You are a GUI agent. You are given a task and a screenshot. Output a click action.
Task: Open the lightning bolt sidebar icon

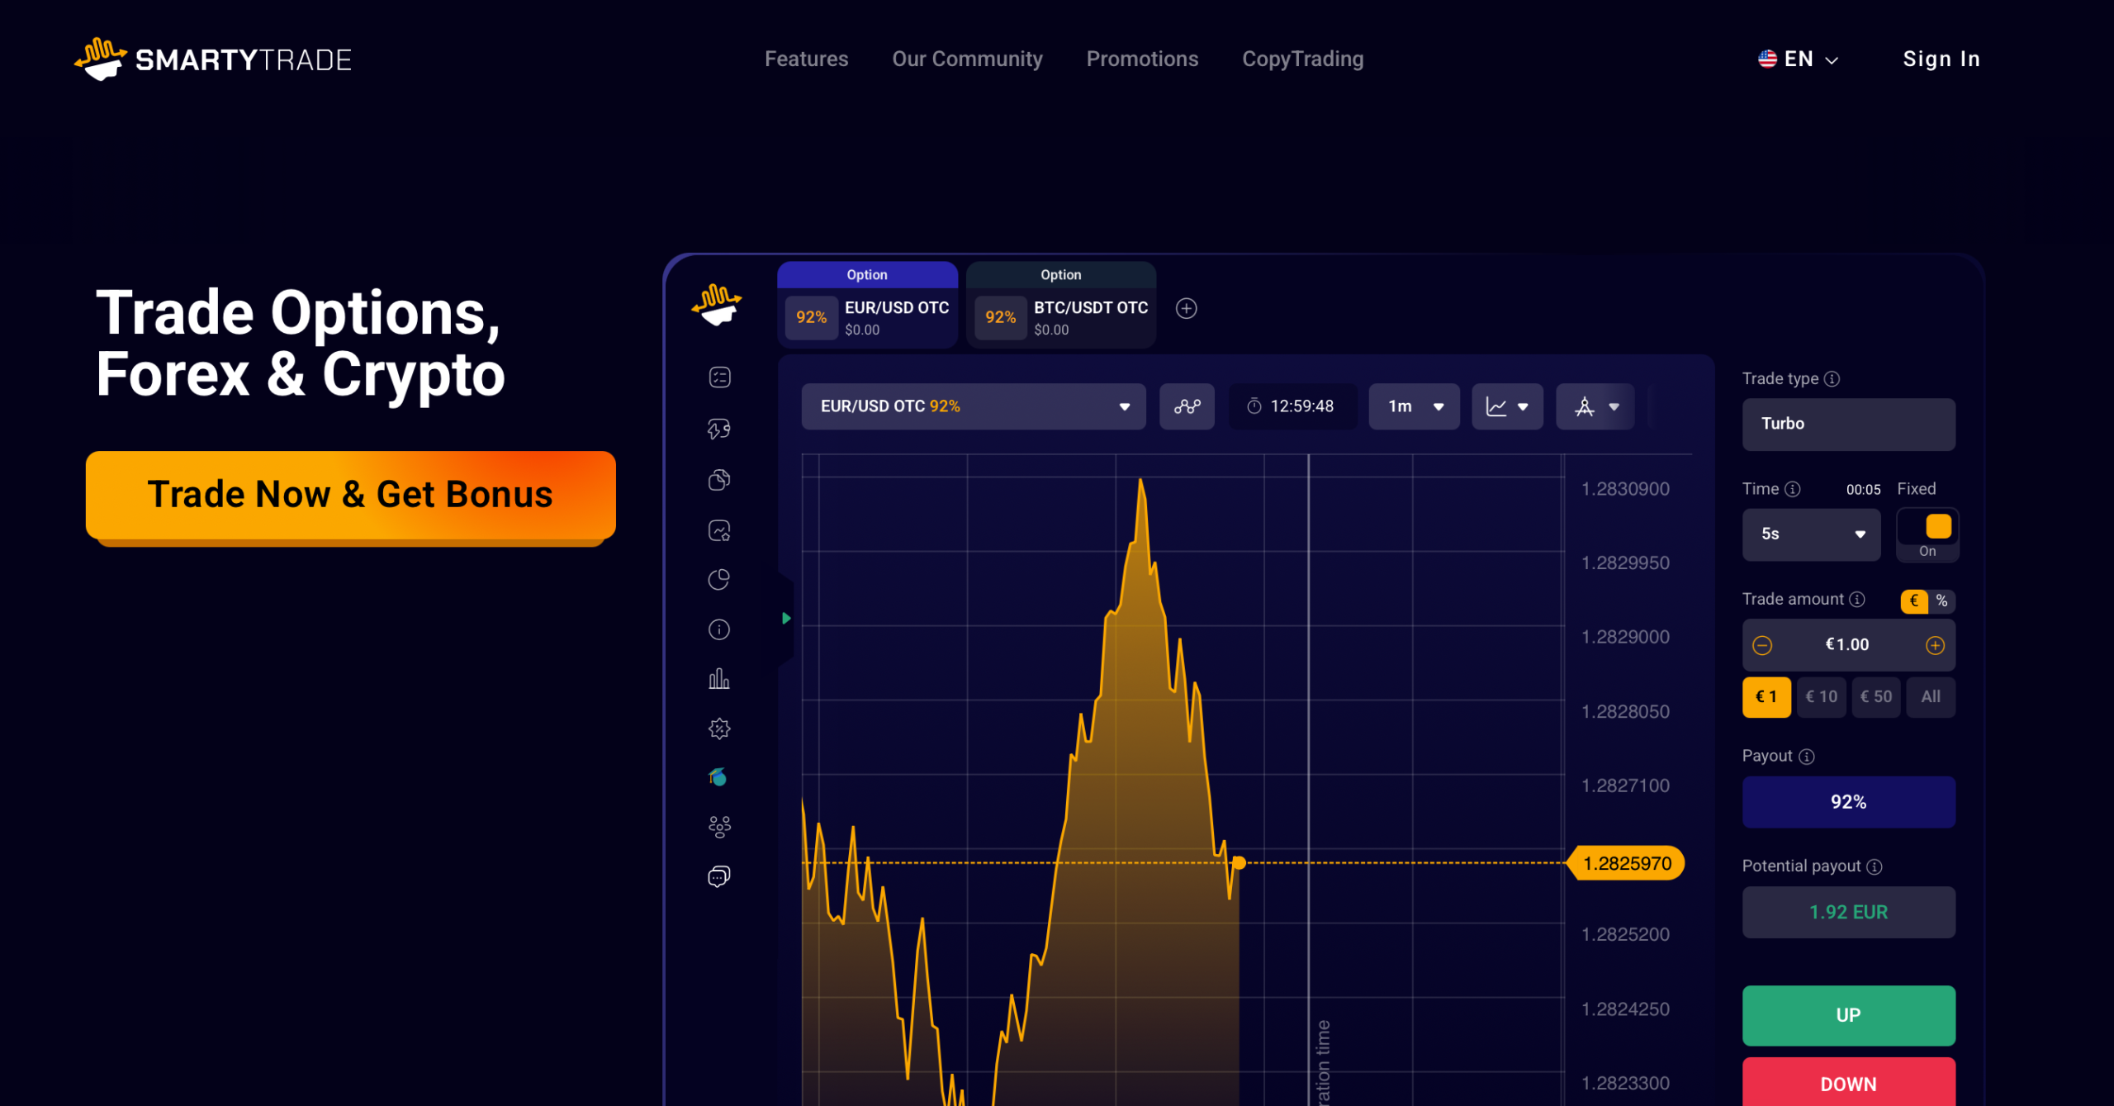(x=719, y=429)
